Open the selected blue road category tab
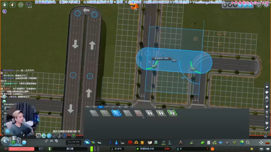The height and width of the screenshot is (152, 271). (100, 107)
